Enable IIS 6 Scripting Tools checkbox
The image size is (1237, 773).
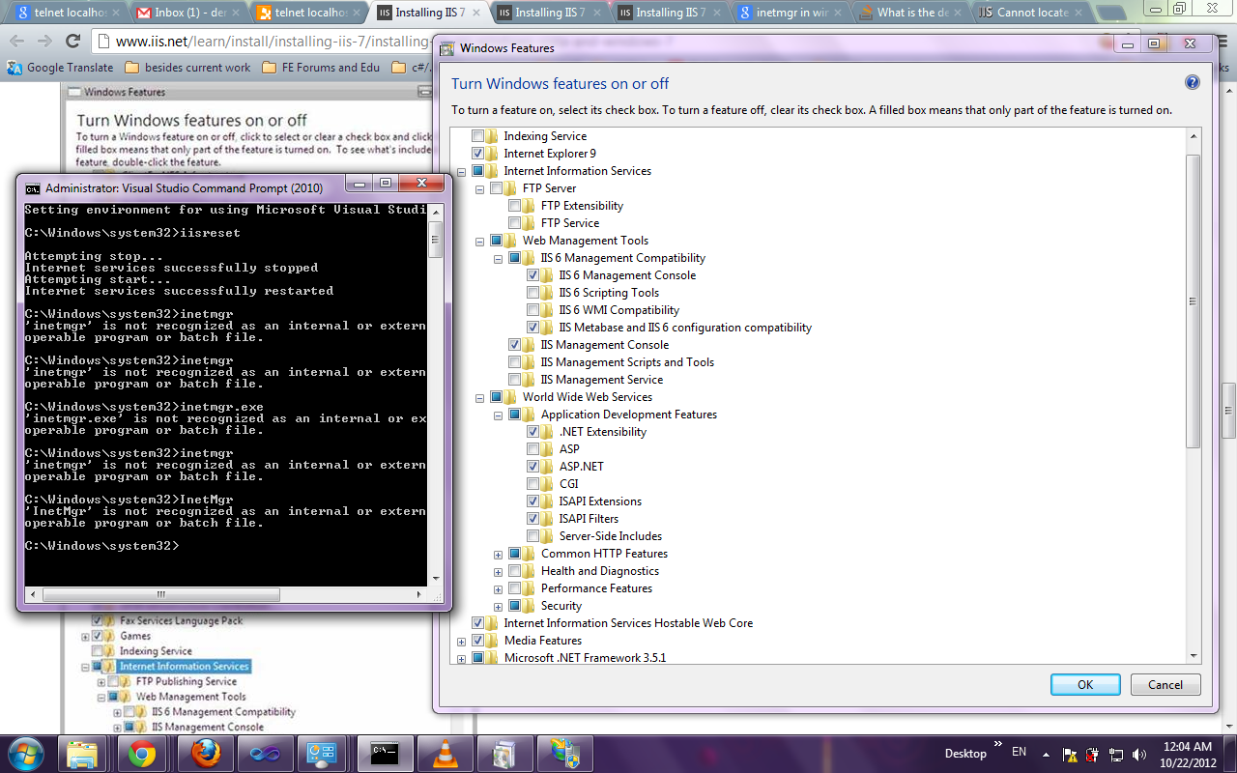click(533, 293)
